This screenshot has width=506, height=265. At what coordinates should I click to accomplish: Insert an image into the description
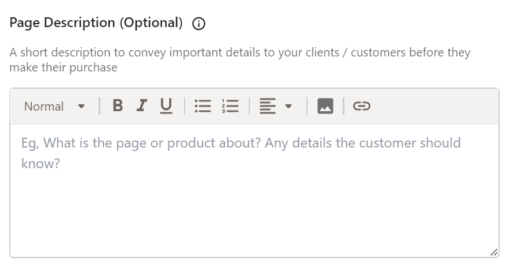click(x=325, y=106)
